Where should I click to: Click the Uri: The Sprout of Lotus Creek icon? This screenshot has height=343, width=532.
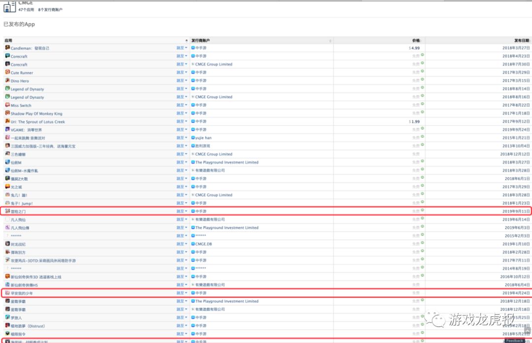pos(7,121)
